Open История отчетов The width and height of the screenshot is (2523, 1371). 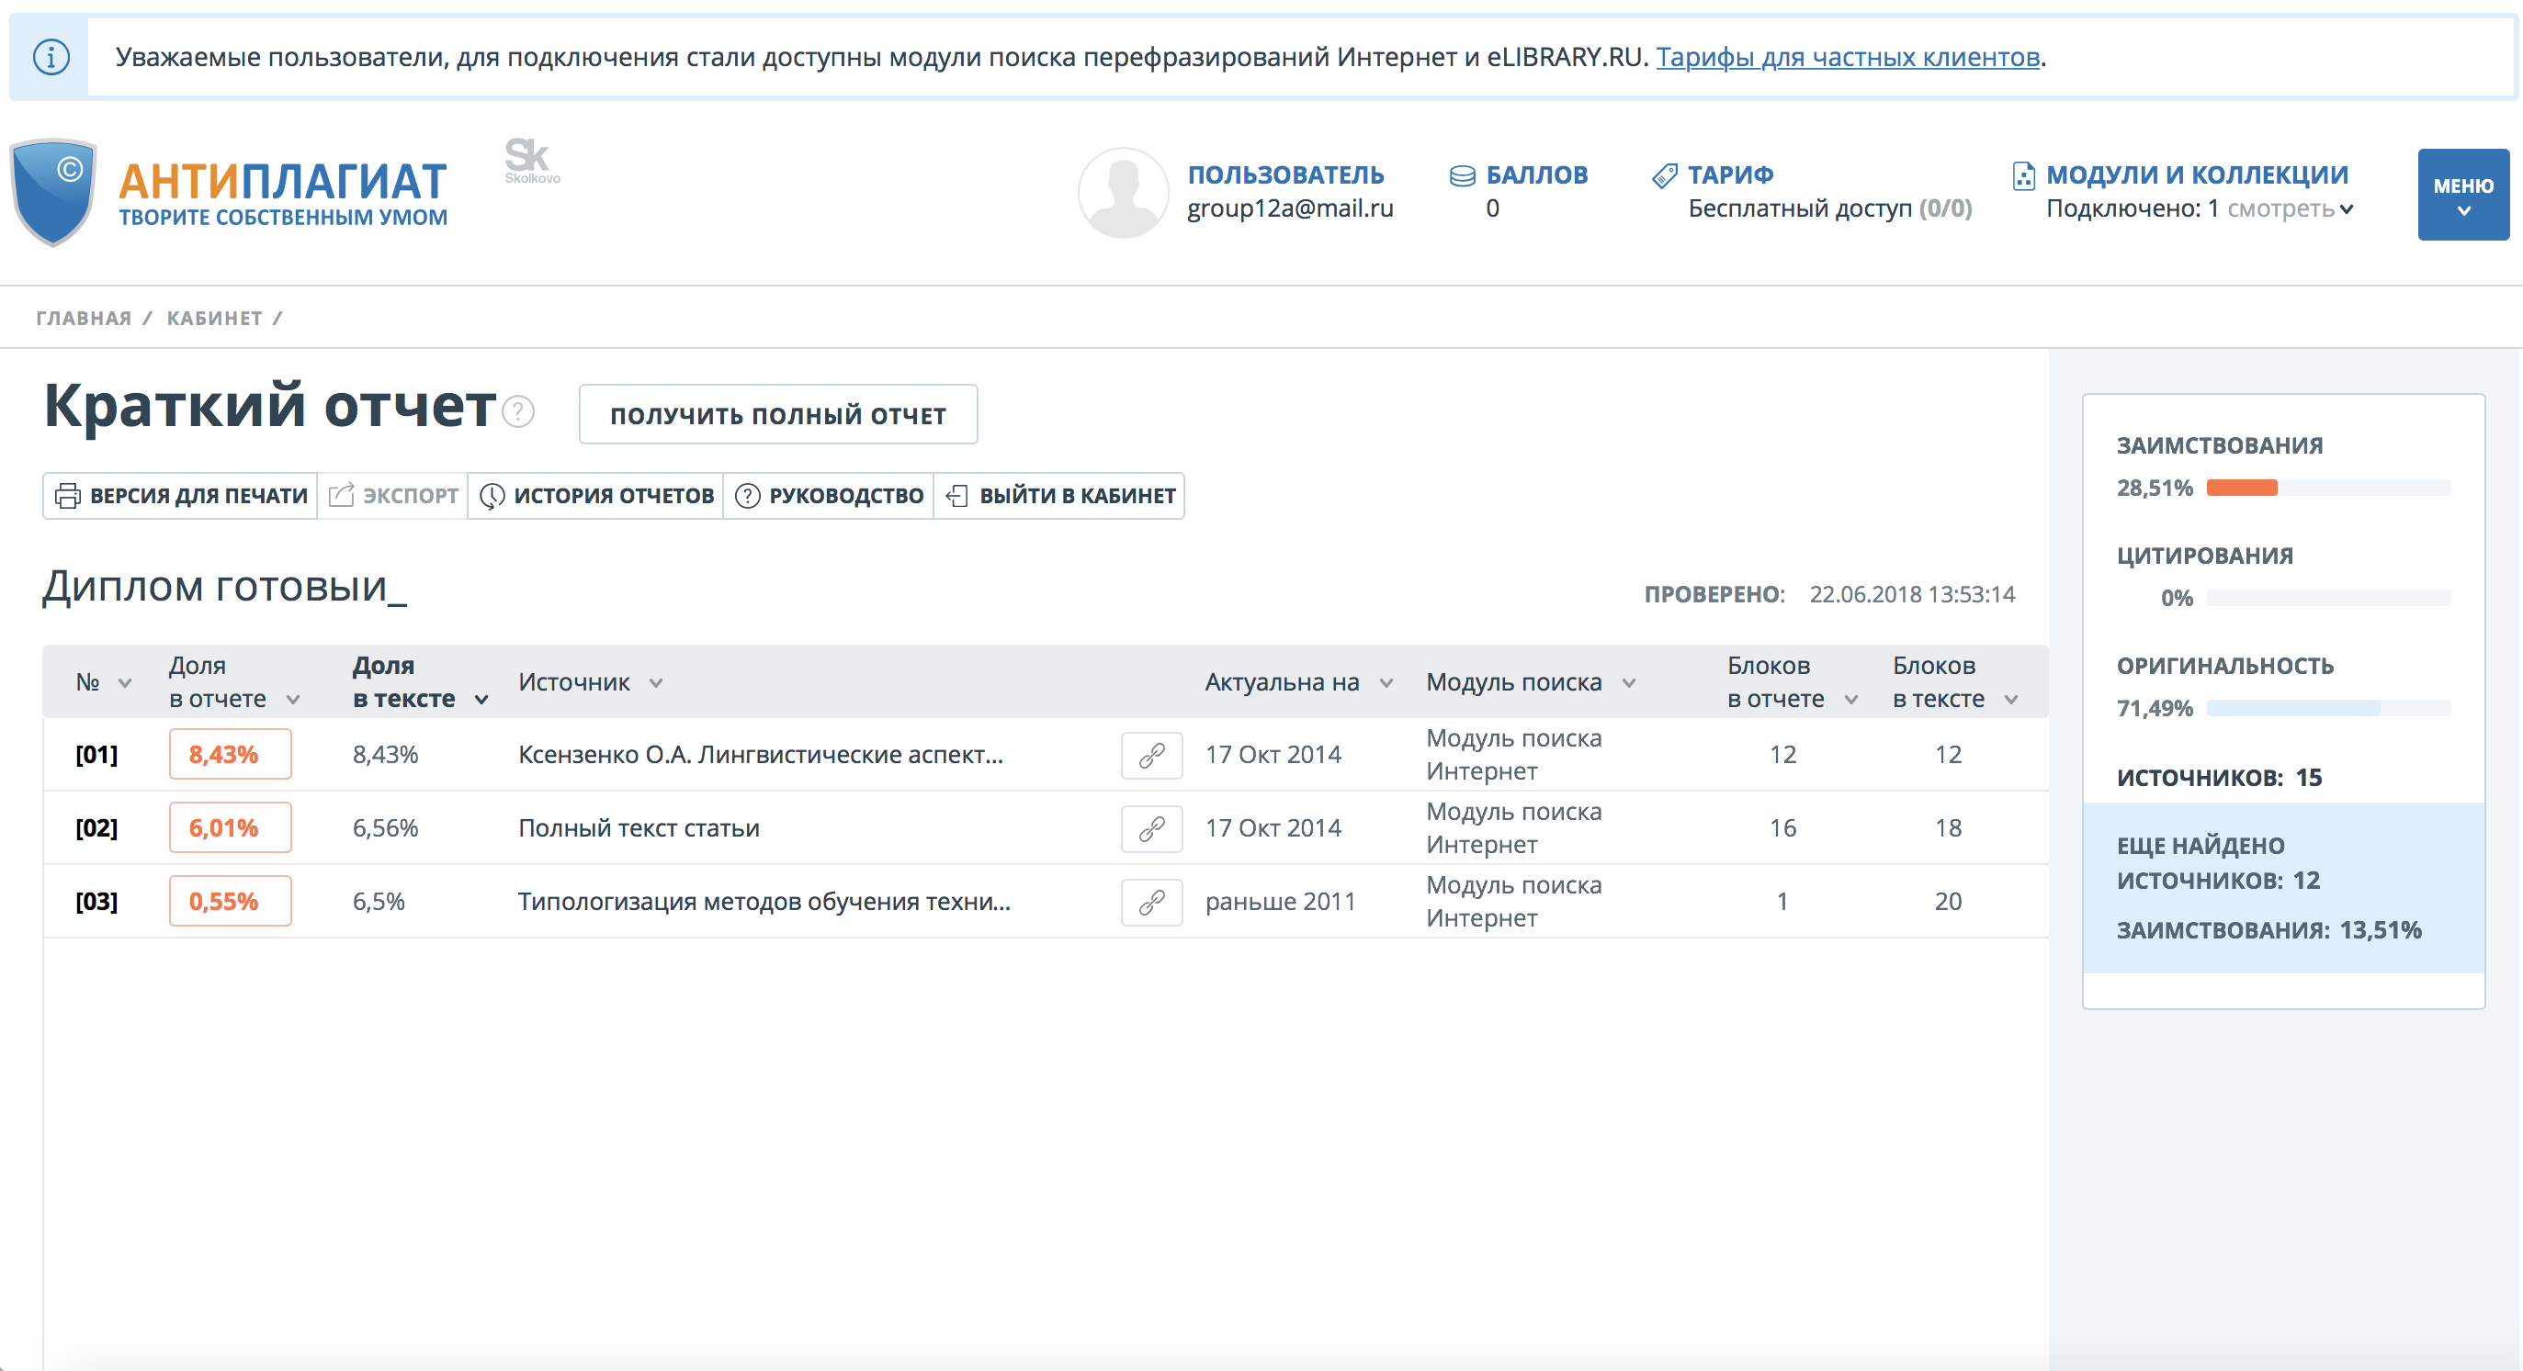tap(596, 496)
